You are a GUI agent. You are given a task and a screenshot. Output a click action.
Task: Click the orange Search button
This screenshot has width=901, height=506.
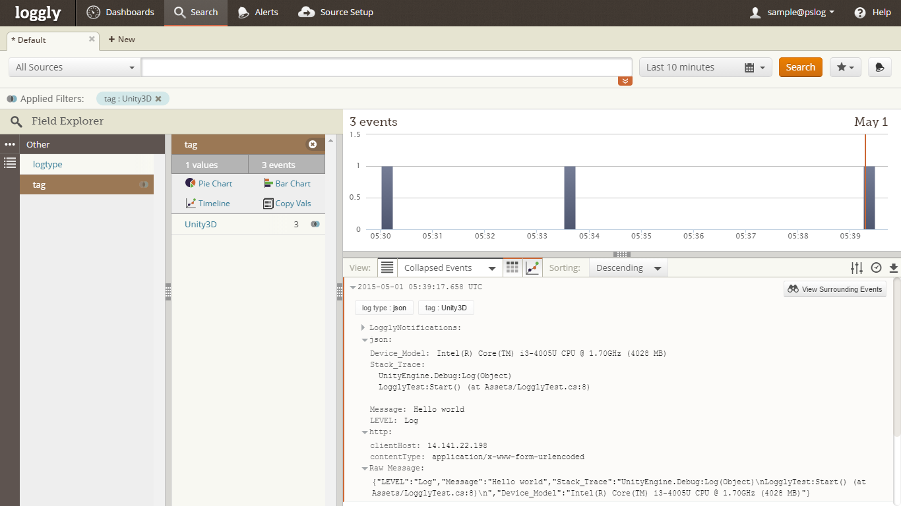click(x=800, y=67)
